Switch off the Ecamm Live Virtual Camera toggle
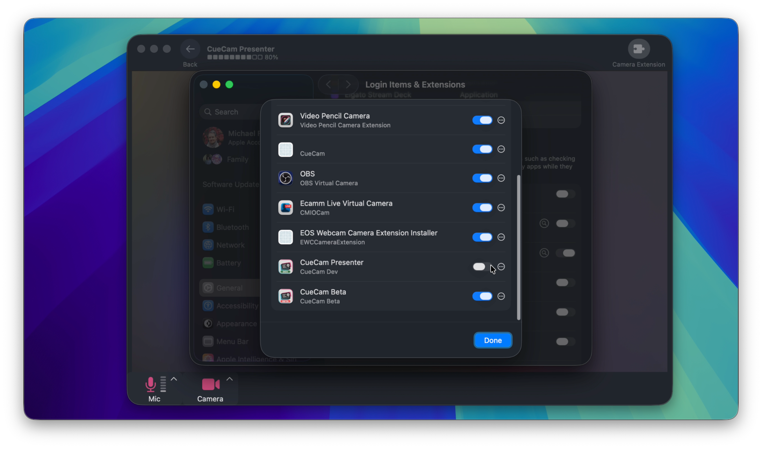This screenshot has width=762, height=449. (x=482, y=208)
